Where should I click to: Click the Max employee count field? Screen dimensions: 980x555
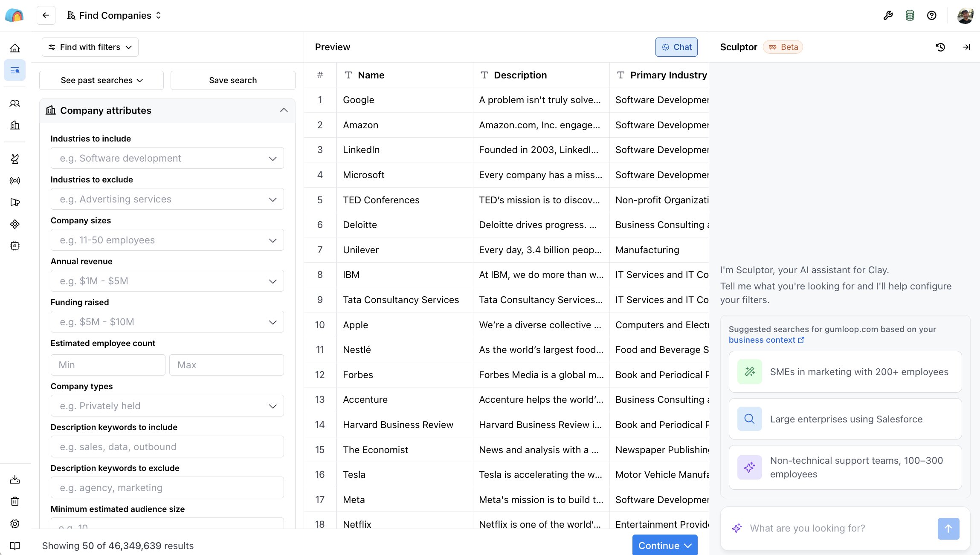(x=226, y=365)
